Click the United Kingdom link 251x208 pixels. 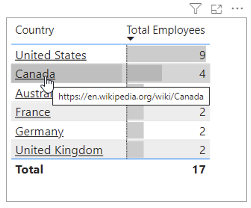tap(59, 150)
